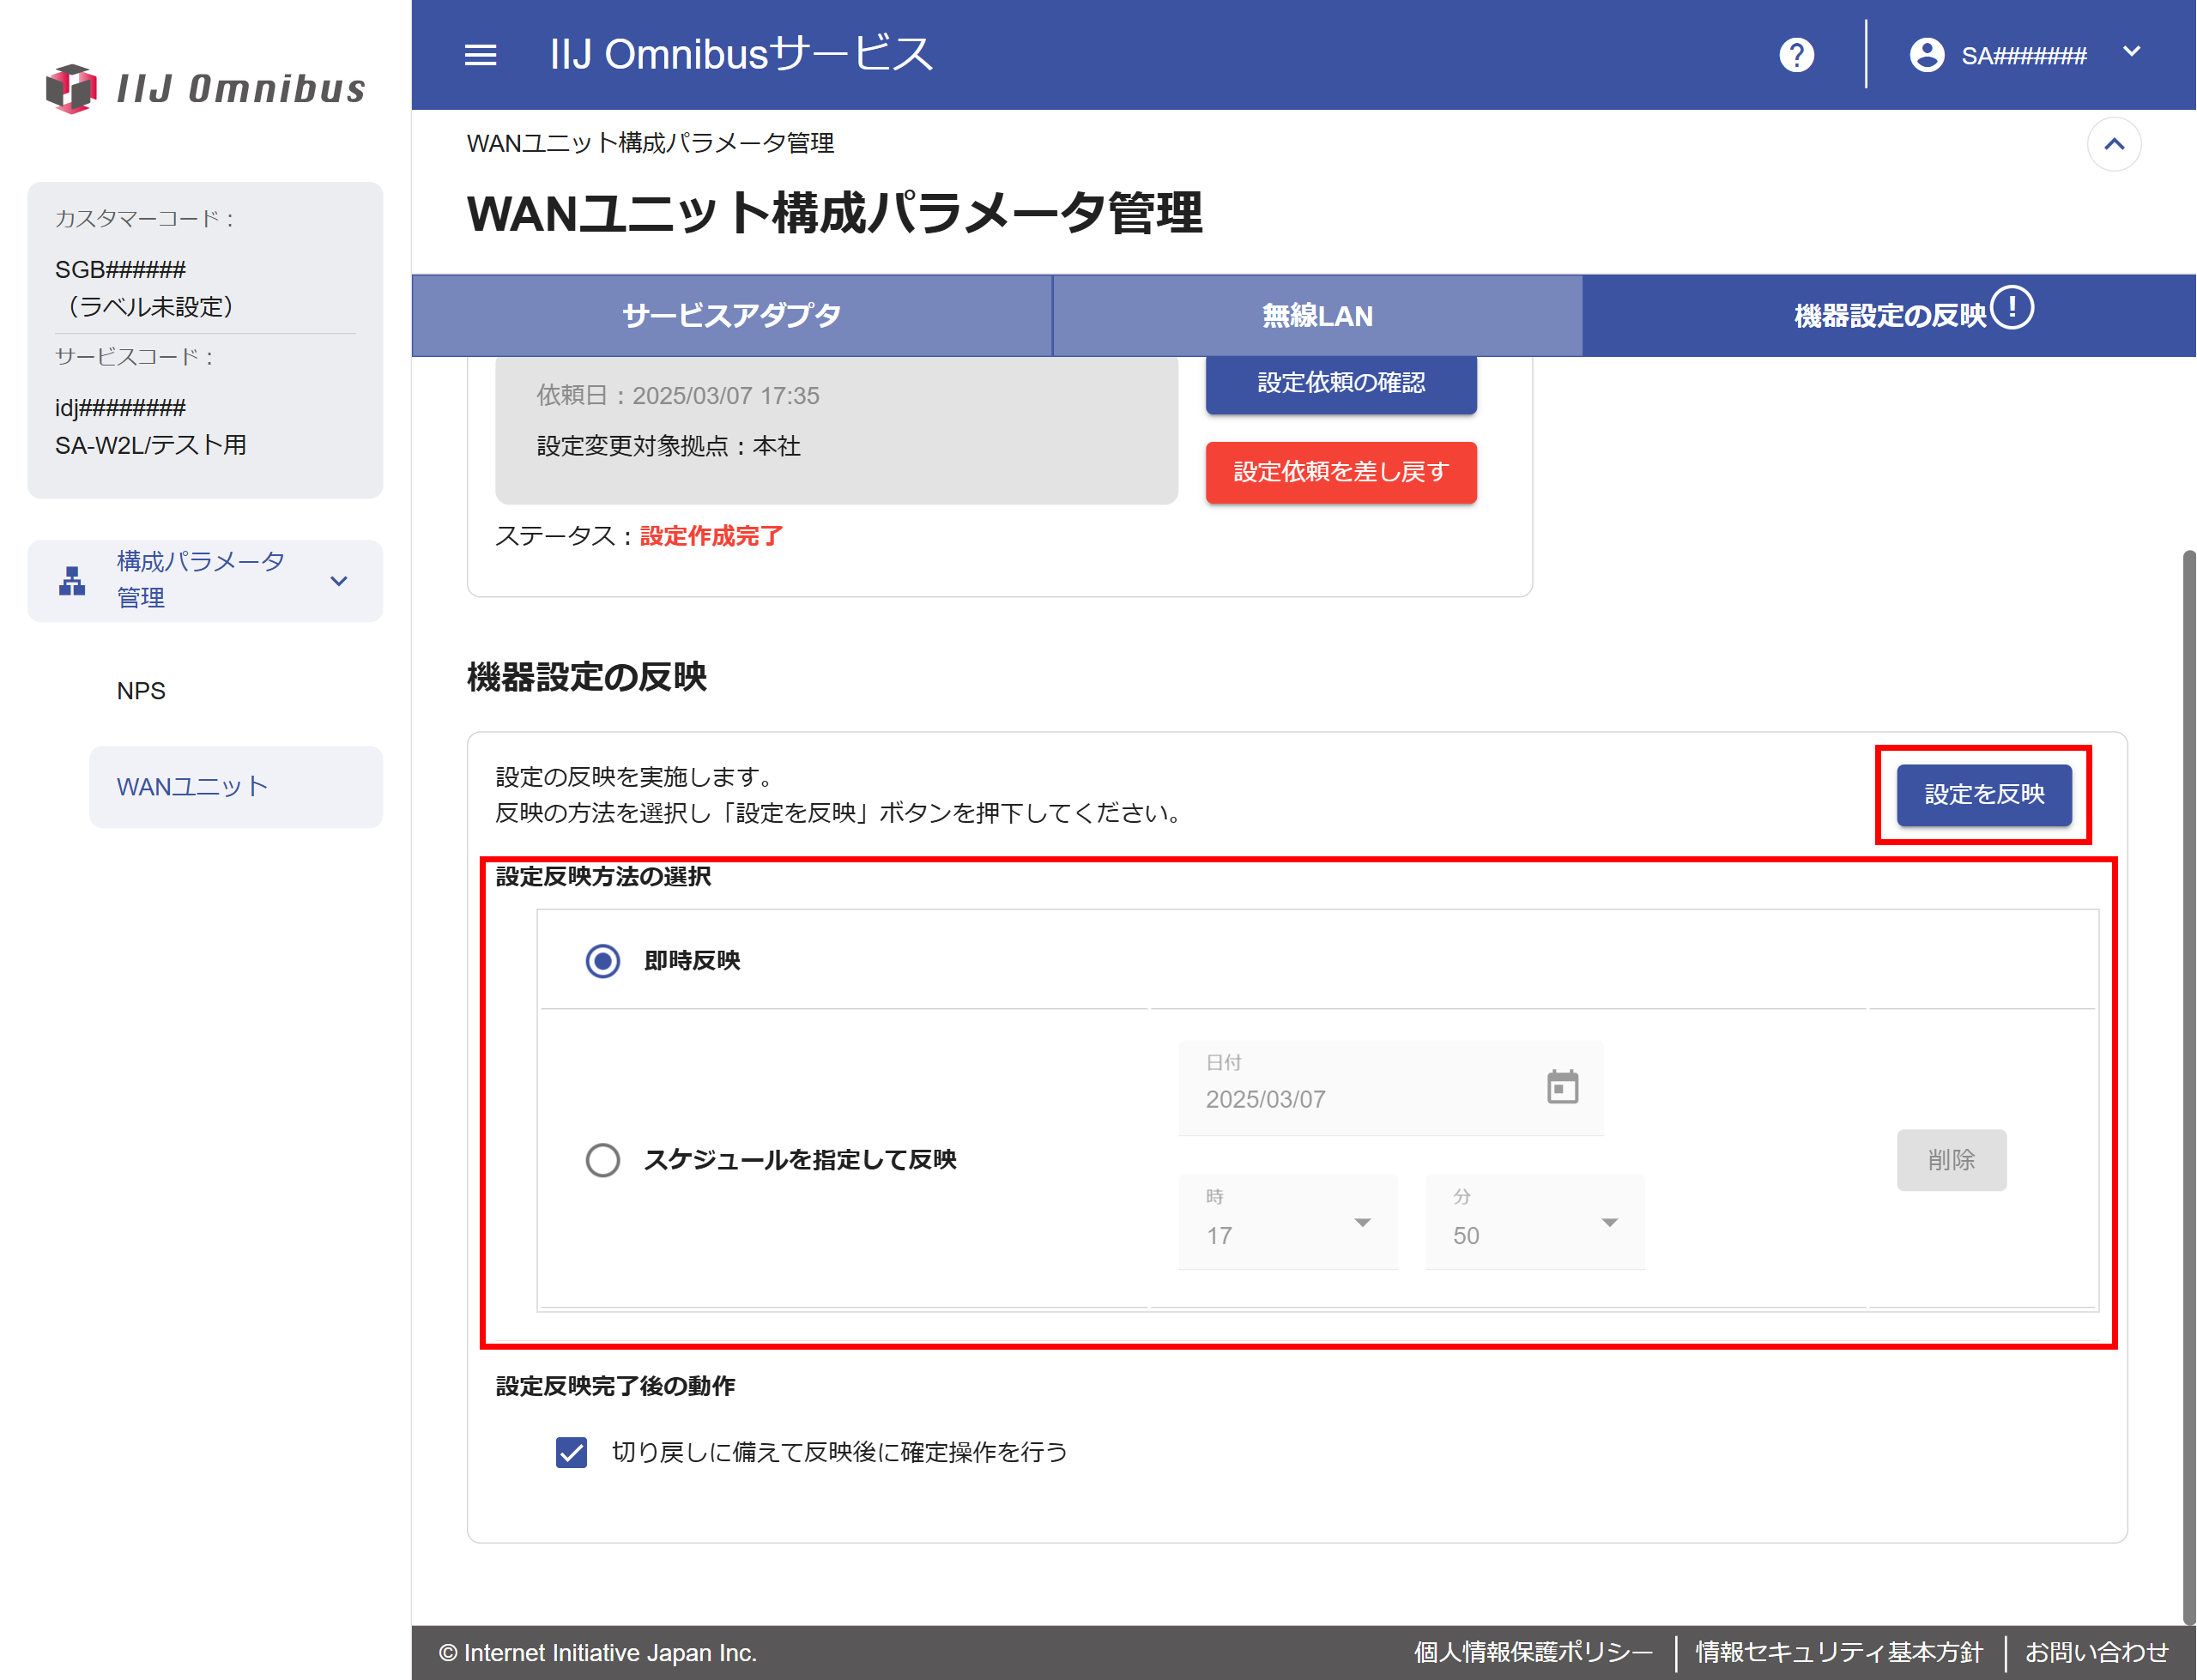Open the 分 minute dropdown

[1535, 1222]
